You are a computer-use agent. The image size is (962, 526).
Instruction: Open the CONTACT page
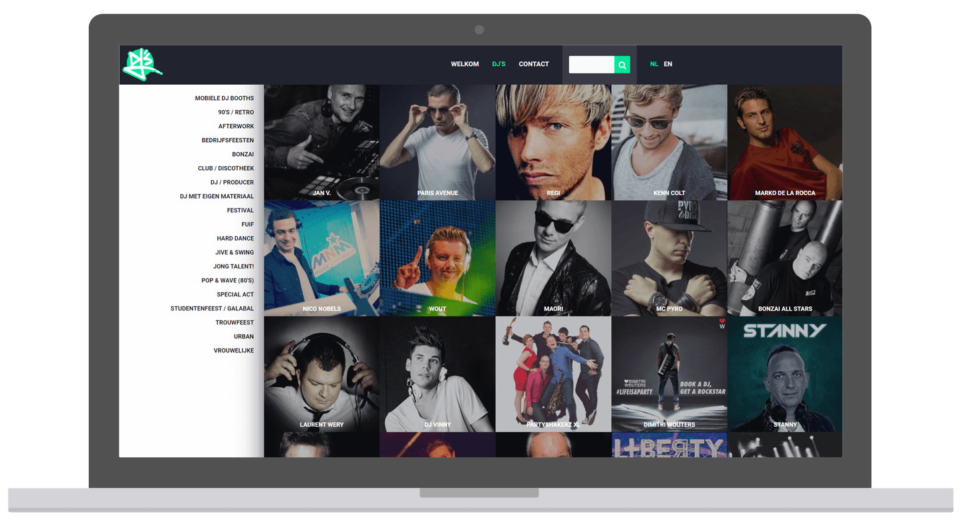(534, 64)
